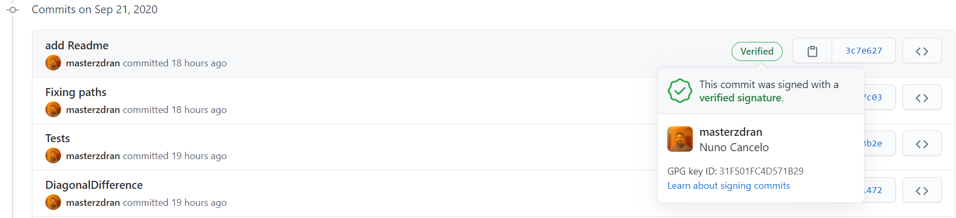Image resolution: width=956 pixels, height=218 pixels.
Task: Browse repository at Fixing paths commit
Action: click(x=922, y=98)
